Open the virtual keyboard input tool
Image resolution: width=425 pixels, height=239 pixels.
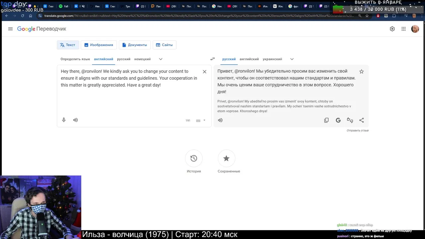coord(198,120)
